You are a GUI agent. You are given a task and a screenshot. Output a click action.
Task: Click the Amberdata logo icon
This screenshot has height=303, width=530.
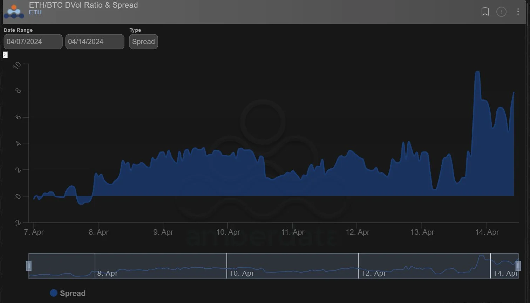(x=14, y=12)
